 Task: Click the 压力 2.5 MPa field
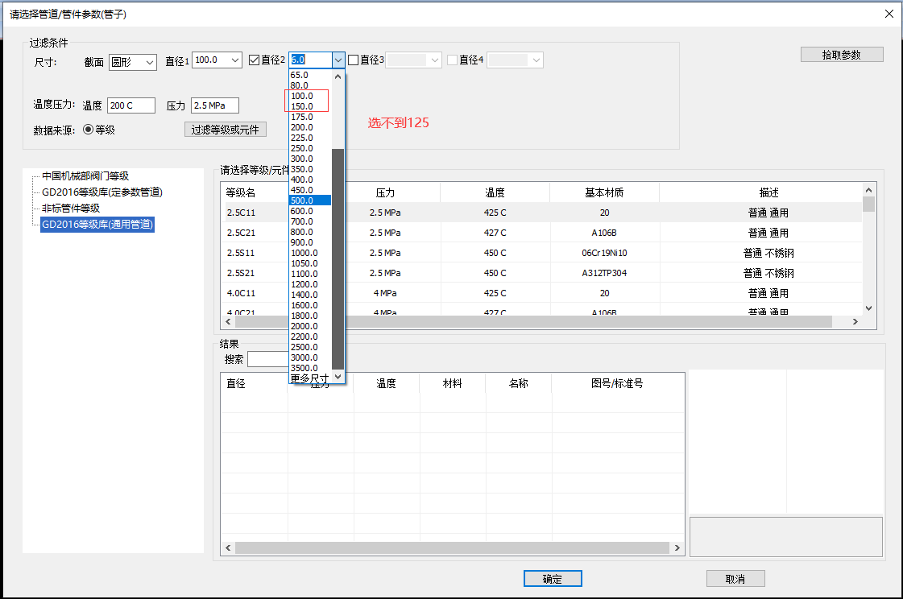pyautogui.click(x=214, y=105)
